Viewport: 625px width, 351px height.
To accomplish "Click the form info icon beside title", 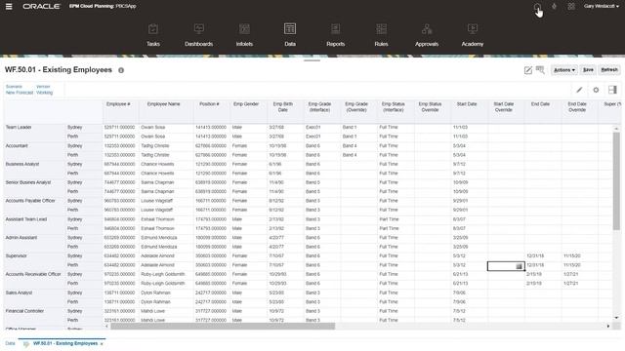I will [121, 70].
